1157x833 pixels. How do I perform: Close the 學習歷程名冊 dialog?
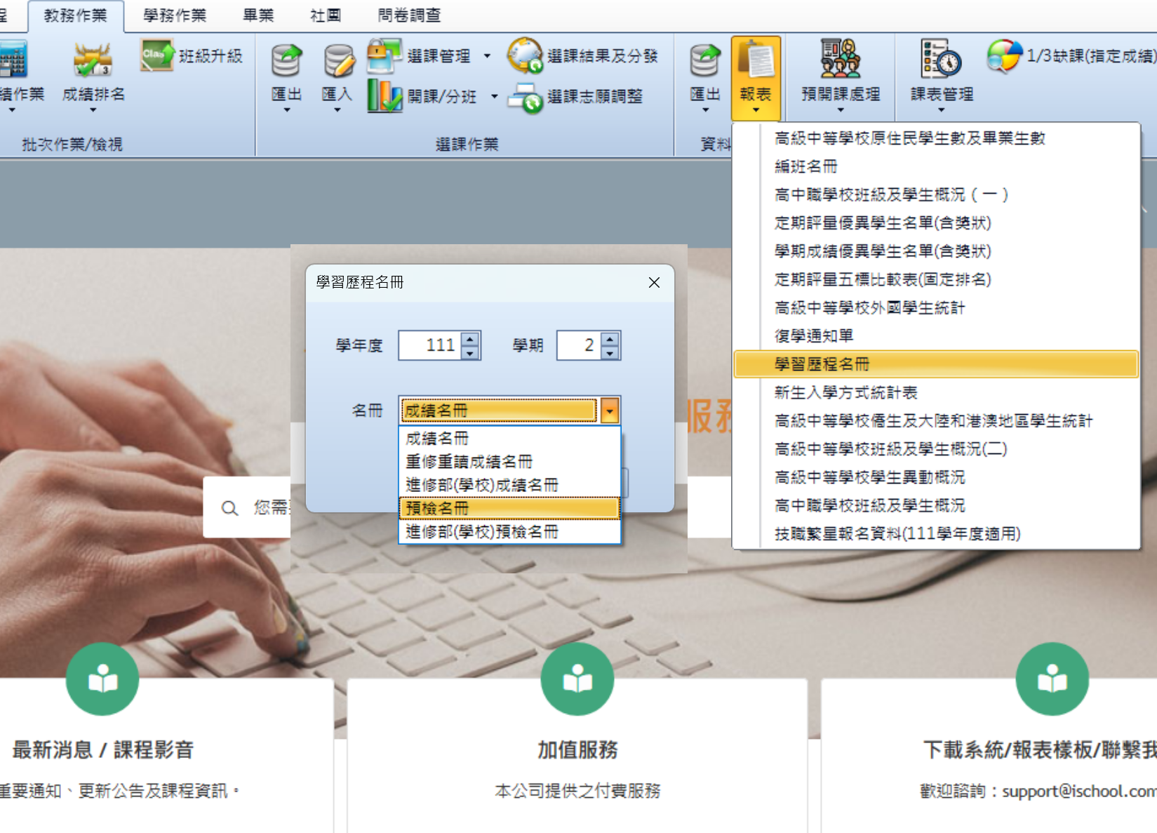tap(654, 282)
